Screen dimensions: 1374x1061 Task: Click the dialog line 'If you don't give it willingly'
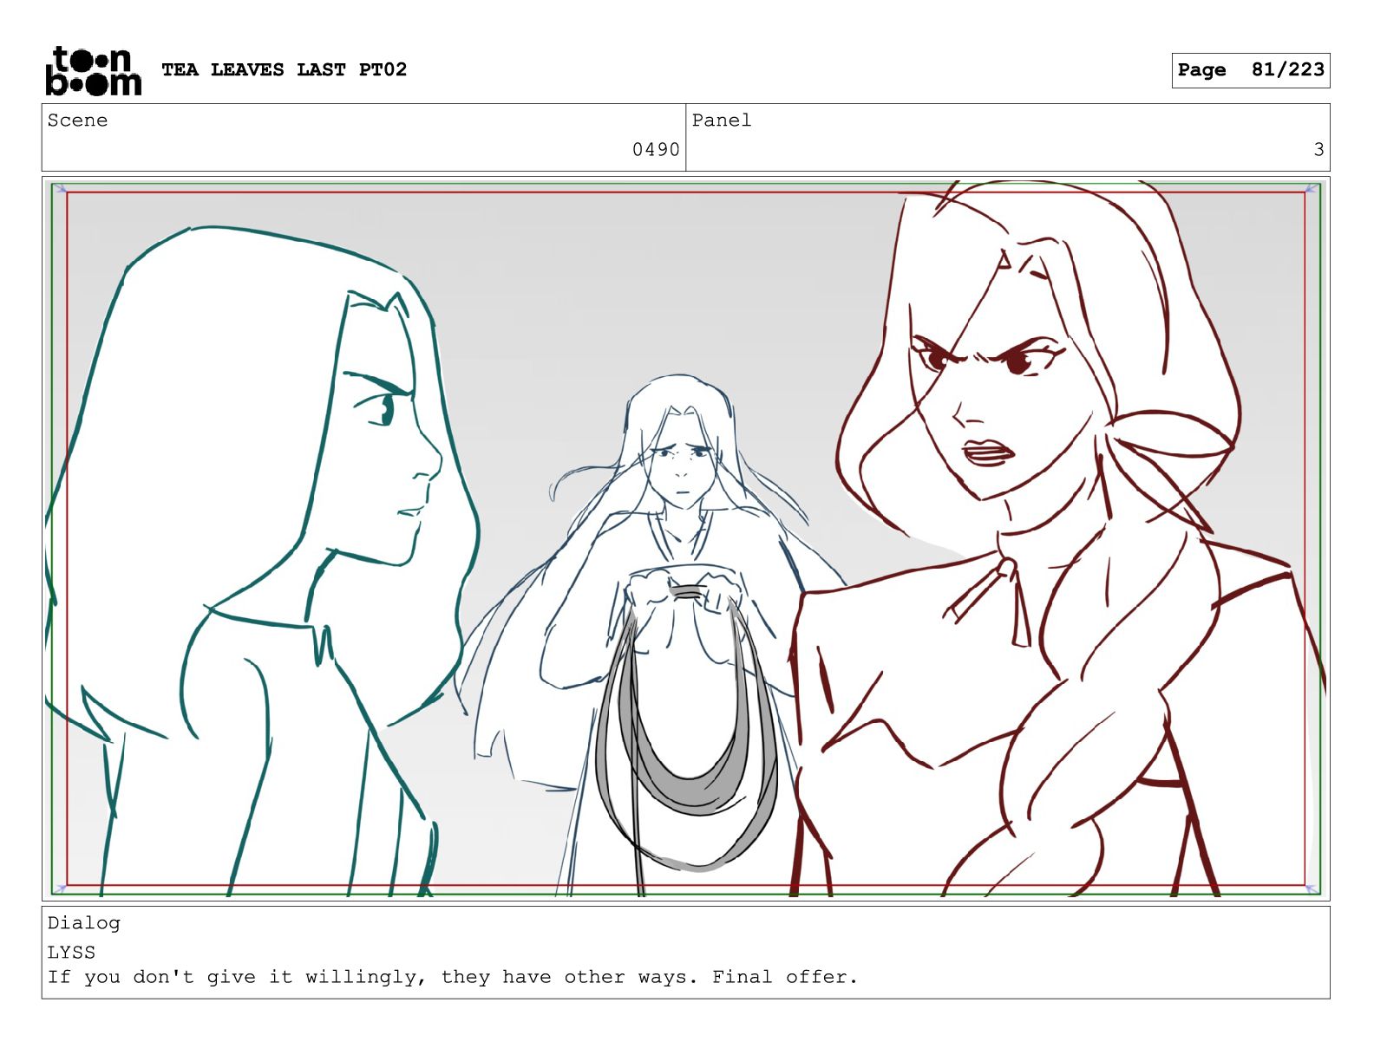pyautogui.click(x=452, y=977)
